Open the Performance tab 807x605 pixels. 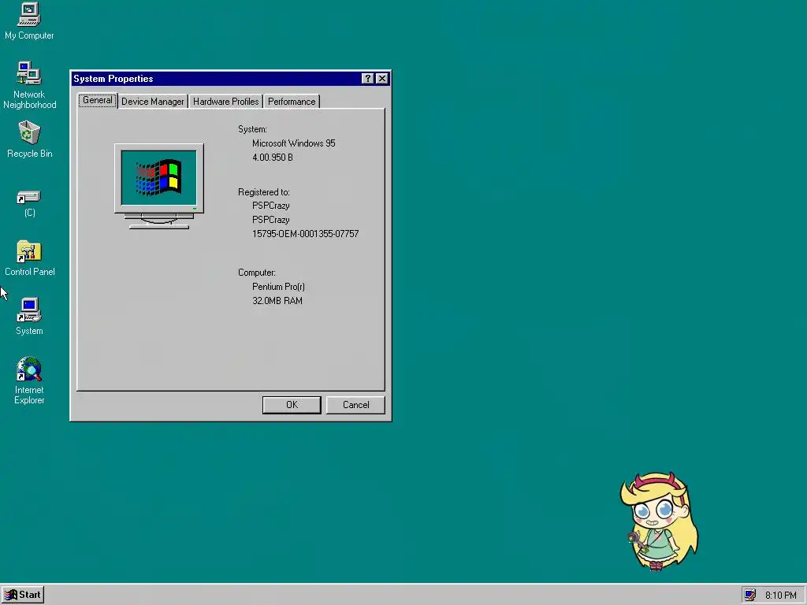click(x=292, y=102)
